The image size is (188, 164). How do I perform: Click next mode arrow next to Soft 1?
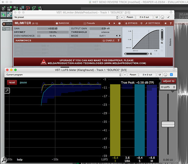click(120, 36)
